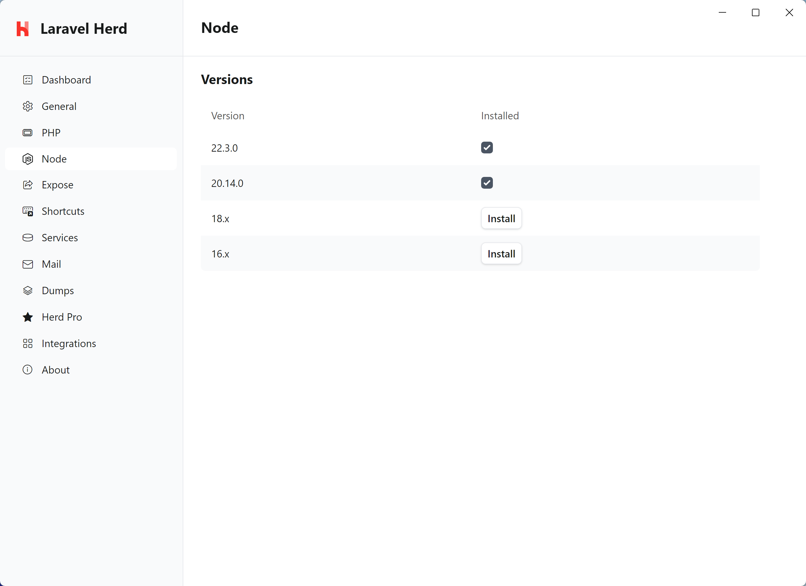Screen dimensions: 806x586
Task: Click the Integrations grid icon
Action: click(27, 343)
